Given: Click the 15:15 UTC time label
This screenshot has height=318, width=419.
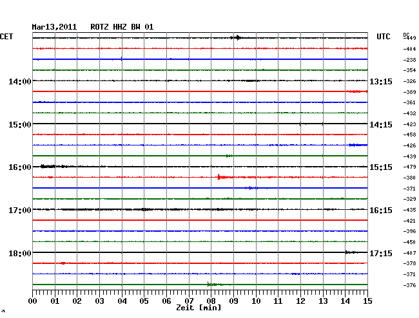Looking at the screenshot, I should [381, 167].
